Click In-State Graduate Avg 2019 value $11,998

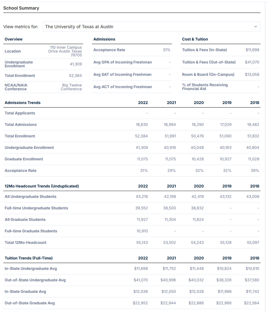click(x=225, y=292)
